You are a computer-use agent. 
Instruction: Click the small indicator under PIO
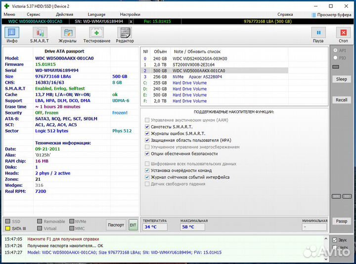pyautogui.click(x=336, y=67)
